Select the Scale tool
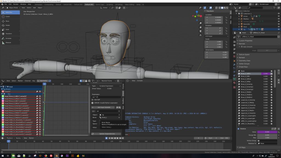The image size is (281, 158). point(10,29)
